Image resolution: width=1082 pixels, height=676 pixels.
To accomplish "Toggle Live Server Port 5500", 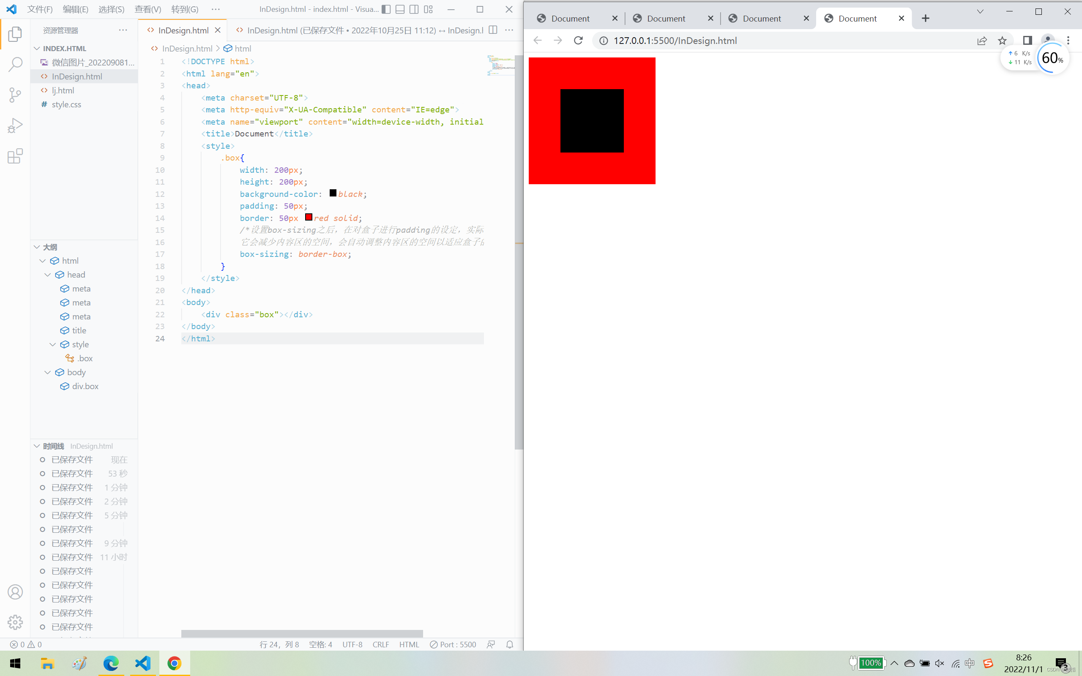I will tap(453, 644).
